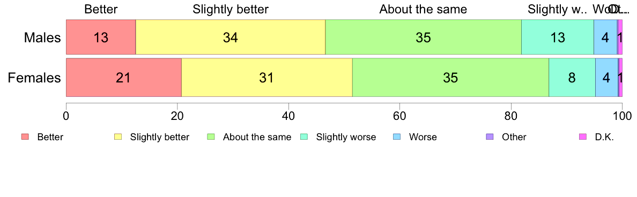Click the About the same column header
This screenshot has width=637, height=197.
coord(423,9)
